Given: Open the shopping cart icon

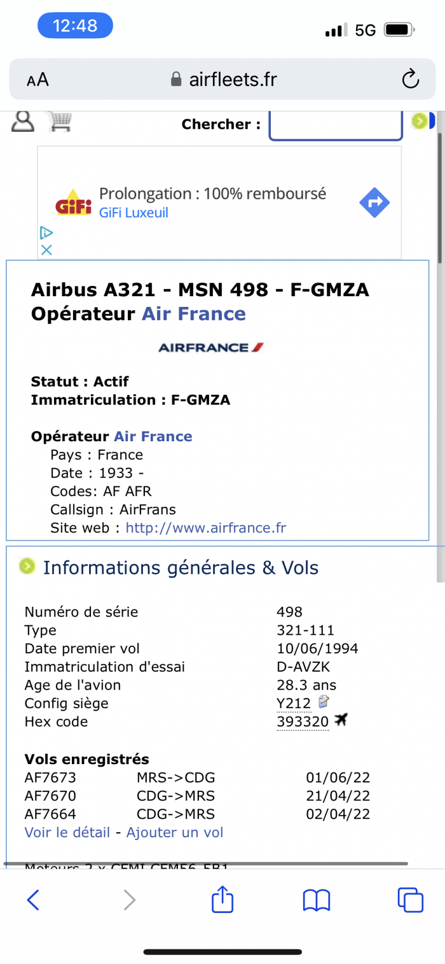Looking at the screenshot, I should pyautogui.click(x=60, y=121).
